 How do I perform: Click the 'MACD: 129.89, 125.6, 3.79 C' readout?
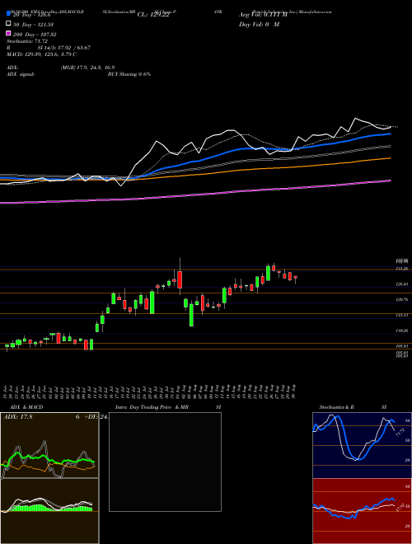(42, 54)
